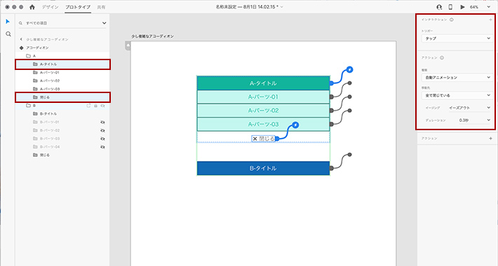Open the mobile device preview icon
Viewport: 498px width, 266px height.
click(x=450, y=7)
